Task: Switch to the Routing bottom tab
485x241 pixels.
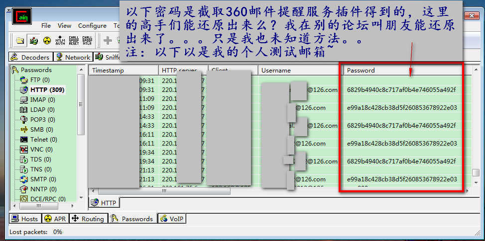Action: [x=88, y=219]
